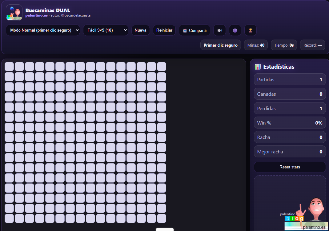Screen dimensions: 329x231
Task: Click the purple circle theme button
Action: pos(235,30)
